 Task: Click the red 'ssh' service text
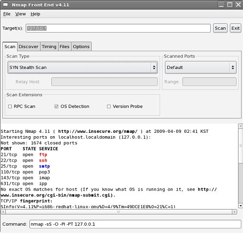coord(43,161)
